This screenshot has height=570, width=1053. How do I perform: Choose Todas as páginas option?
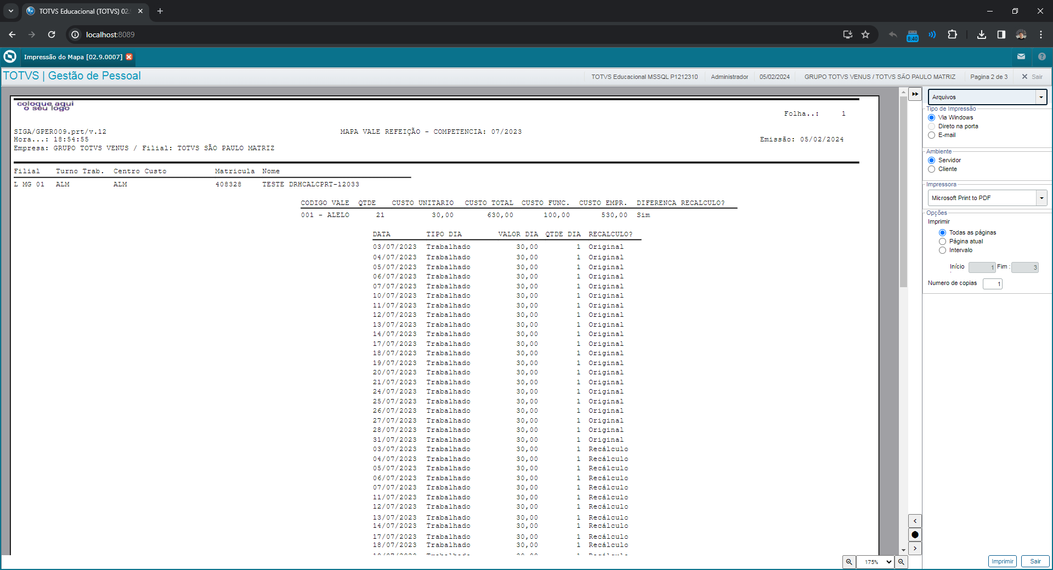[942, 233]
